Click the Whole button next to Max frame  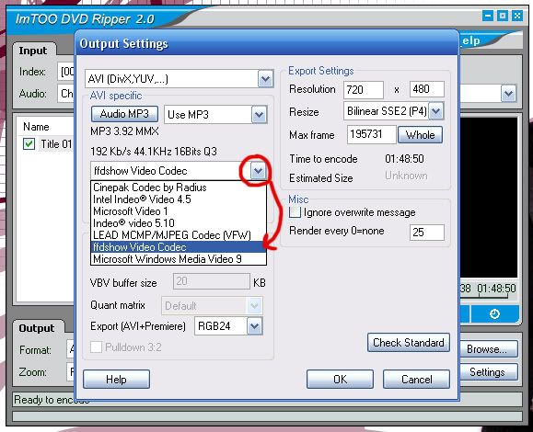[x=420, y=135]
